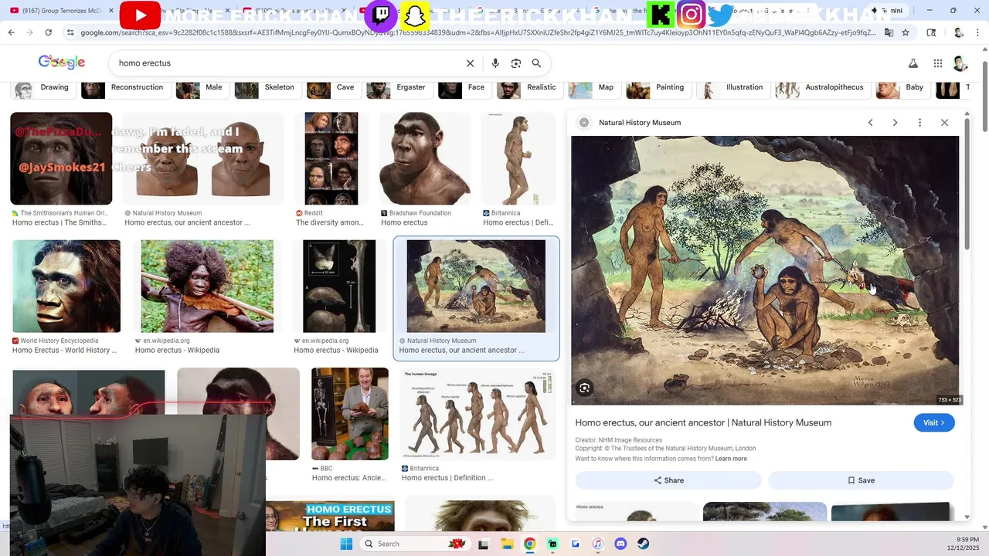
Task: Reload the current page
Action: coord(48,32)
